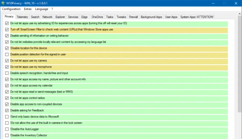Screen dimensions: 242x139
Task: Open the System-Apps !ATTENTION! tab
Action: [197, 17]
